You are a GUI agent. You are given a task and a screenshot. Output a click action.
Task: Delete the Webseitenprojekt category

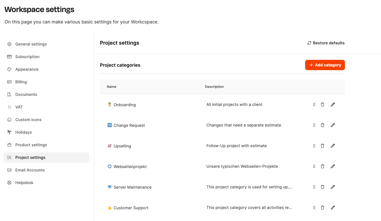coord(323,166)
